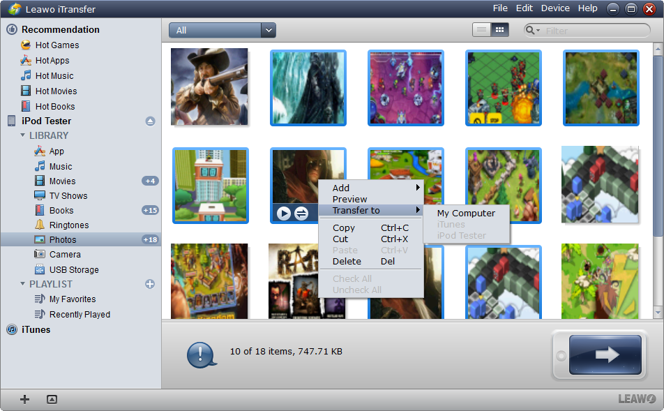Select App in the library

pos(56,151)
